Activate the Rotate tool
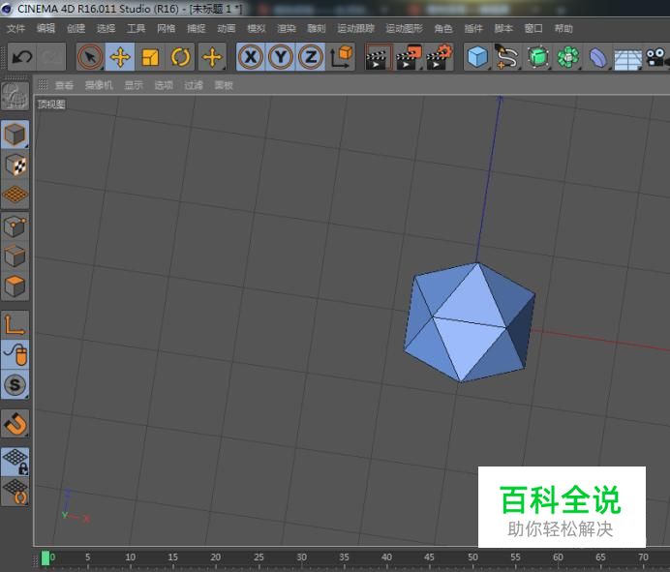This screenshot has height=572, width=670. point(180,57)
